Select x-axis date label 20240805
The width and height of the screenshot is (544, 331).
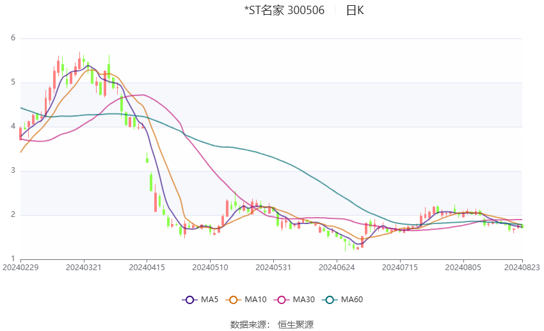click(463, 268)
